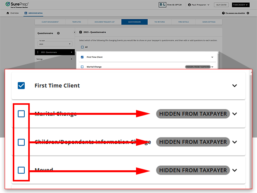Click the 2023 - Questionnaire clipboard icon
This screenshot has height=193, width=257.
coord(80,32)
